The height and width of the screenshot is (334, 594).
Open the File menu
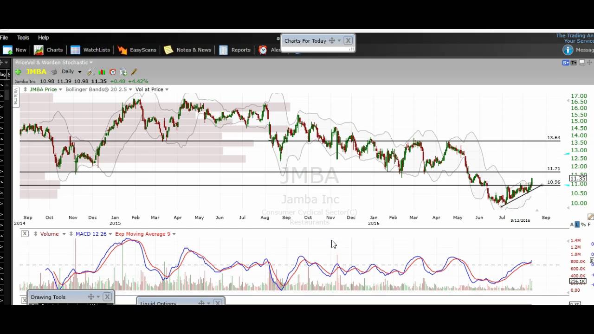point(4,38)
